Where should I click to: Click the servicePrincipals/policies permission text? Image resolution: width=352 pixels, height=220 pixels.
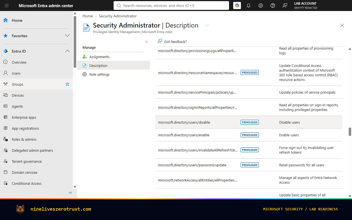(197, 92)
